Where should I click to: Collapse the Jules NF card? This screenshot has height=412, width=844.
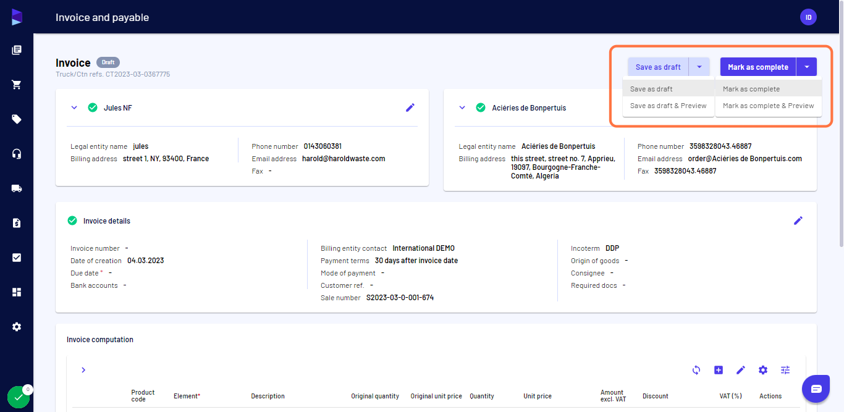[x=74, y=107]
